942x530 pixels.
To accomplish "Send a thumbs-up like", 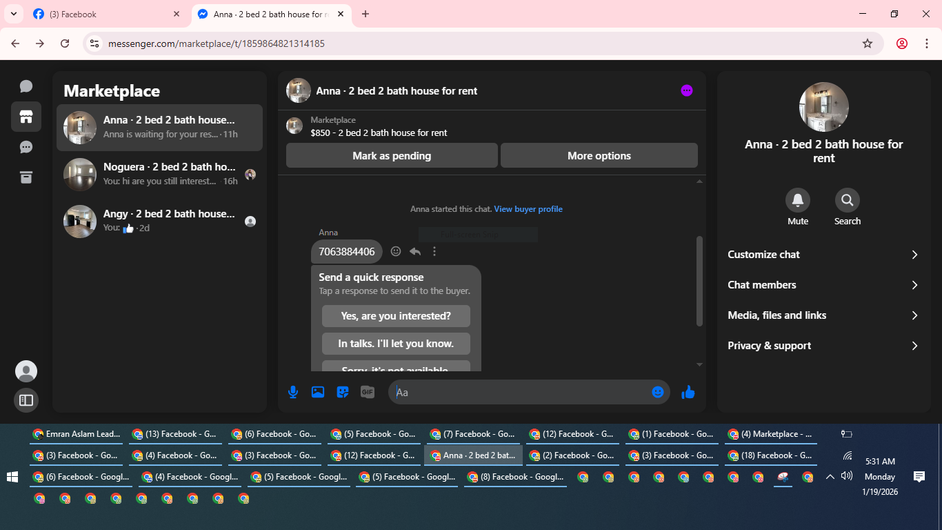I will [x=688, y=392].
